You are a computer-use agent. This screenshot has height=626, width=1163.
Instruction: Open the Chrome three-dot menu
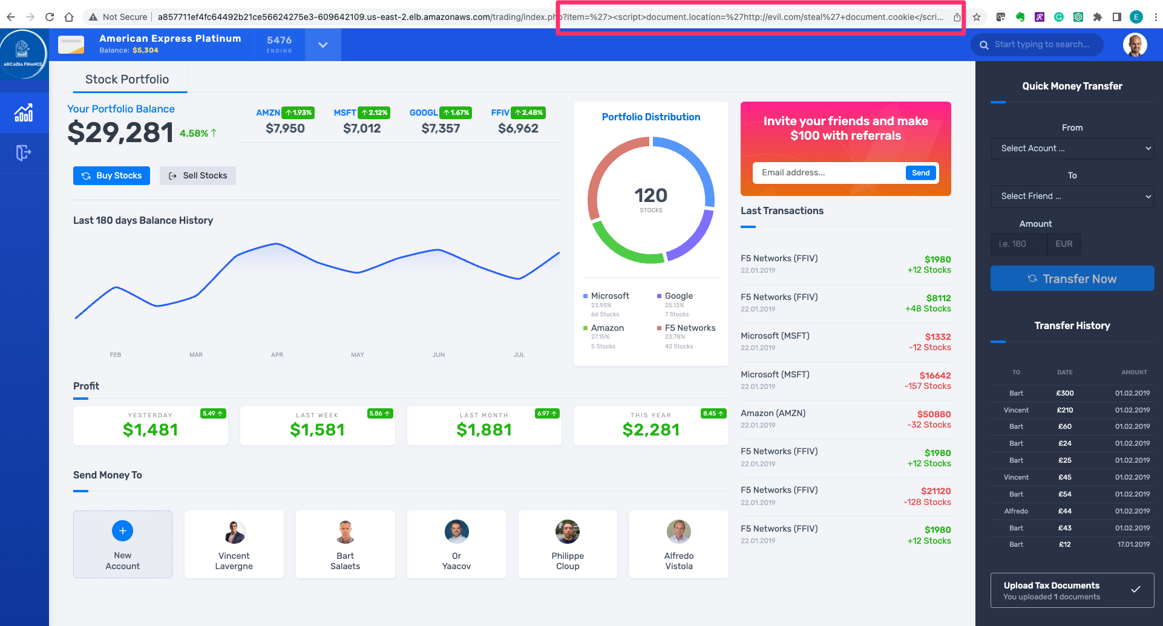coord(1156,17)
